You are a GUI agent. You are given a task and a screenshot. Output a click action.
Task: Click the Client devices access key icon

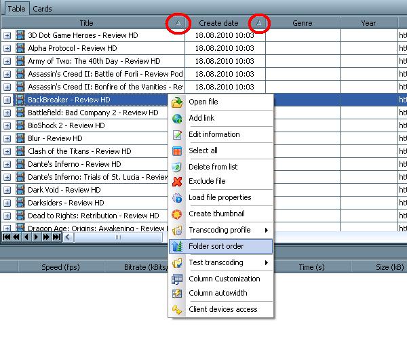(177, 310)
